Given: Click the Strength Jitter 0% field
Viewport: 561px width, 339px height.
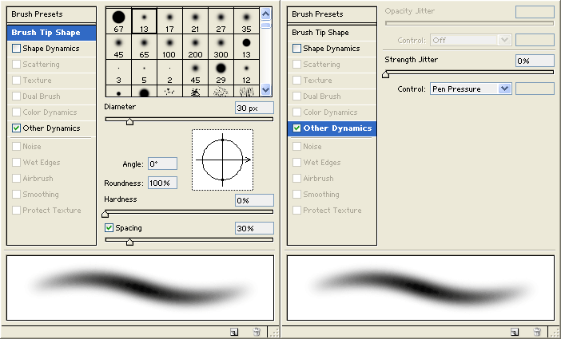Looking at the screenshot, I should pos(535,61).
